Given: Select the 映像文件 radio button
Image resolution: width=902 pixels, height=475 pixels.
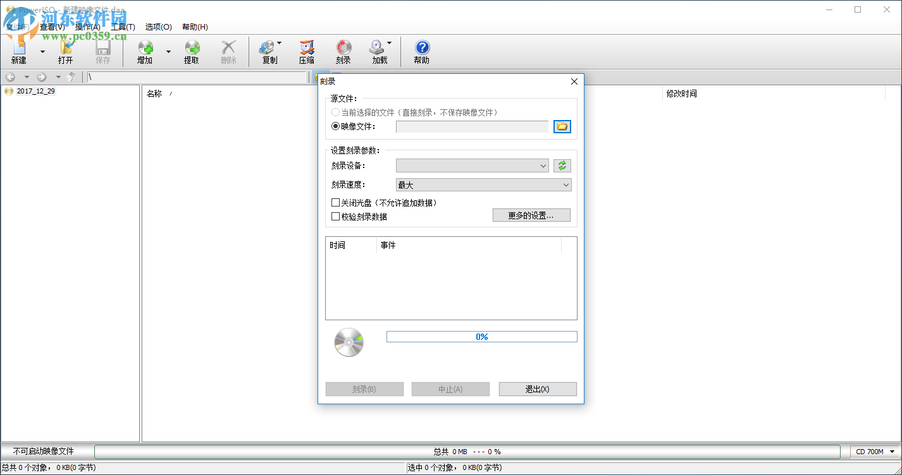Looking at the screenshot, I should [335, 126].
